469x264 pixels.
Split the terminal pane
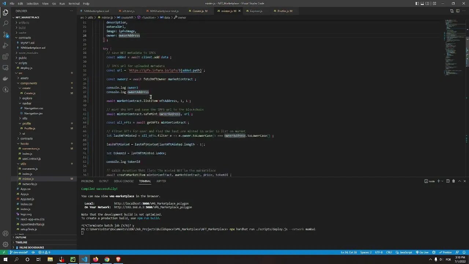click(x=448, y=181)
